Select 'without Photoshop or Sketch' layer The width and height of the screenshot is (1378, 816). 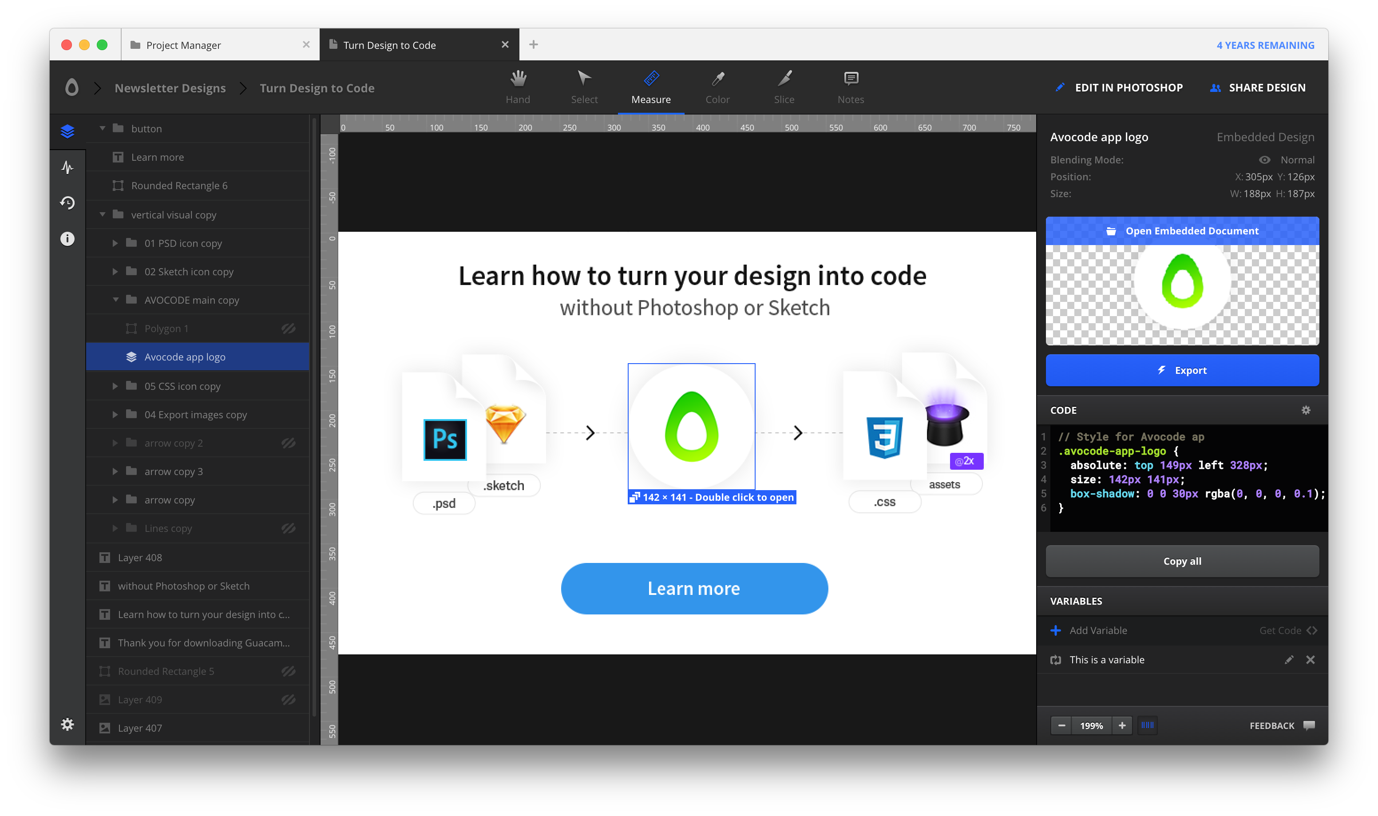point(198,586)
